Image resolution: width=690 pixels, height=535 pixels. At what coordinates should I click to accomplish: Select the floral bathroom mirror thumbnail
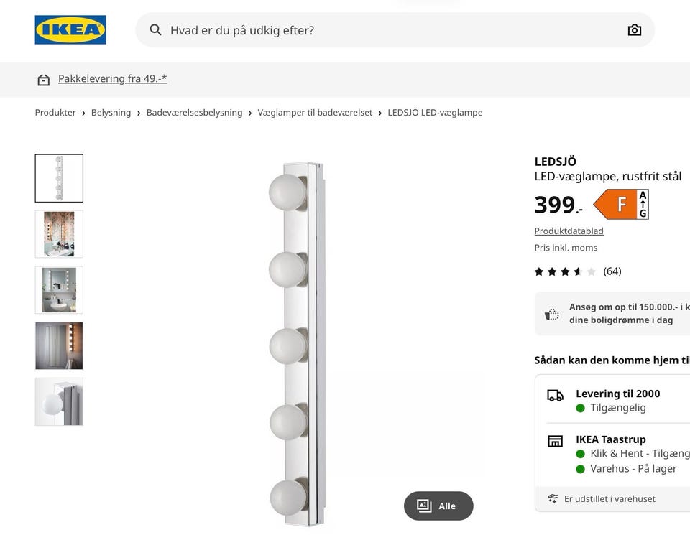pyautogui.click(x=59, y=234)
